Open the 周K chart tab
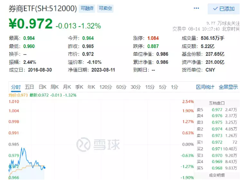This screenshot has height=180, width=240. (55, 87)
